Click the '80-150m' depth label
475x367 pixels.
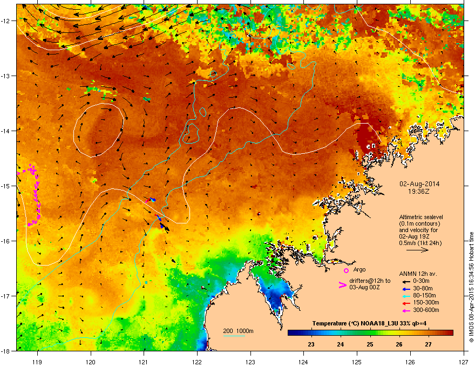[424, 296]
